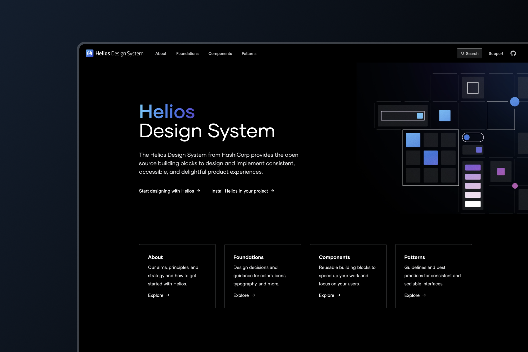The width and height of the screenshot is (528, 352).
Task: Click Explore in the Components card
Action: 329,295
